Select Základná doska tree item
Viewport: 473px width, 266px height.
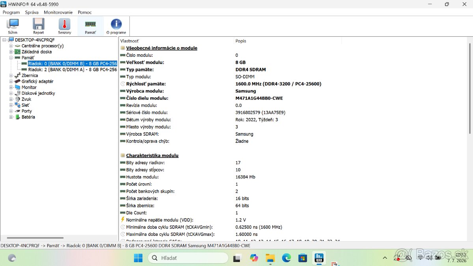(x=37, y=52)
